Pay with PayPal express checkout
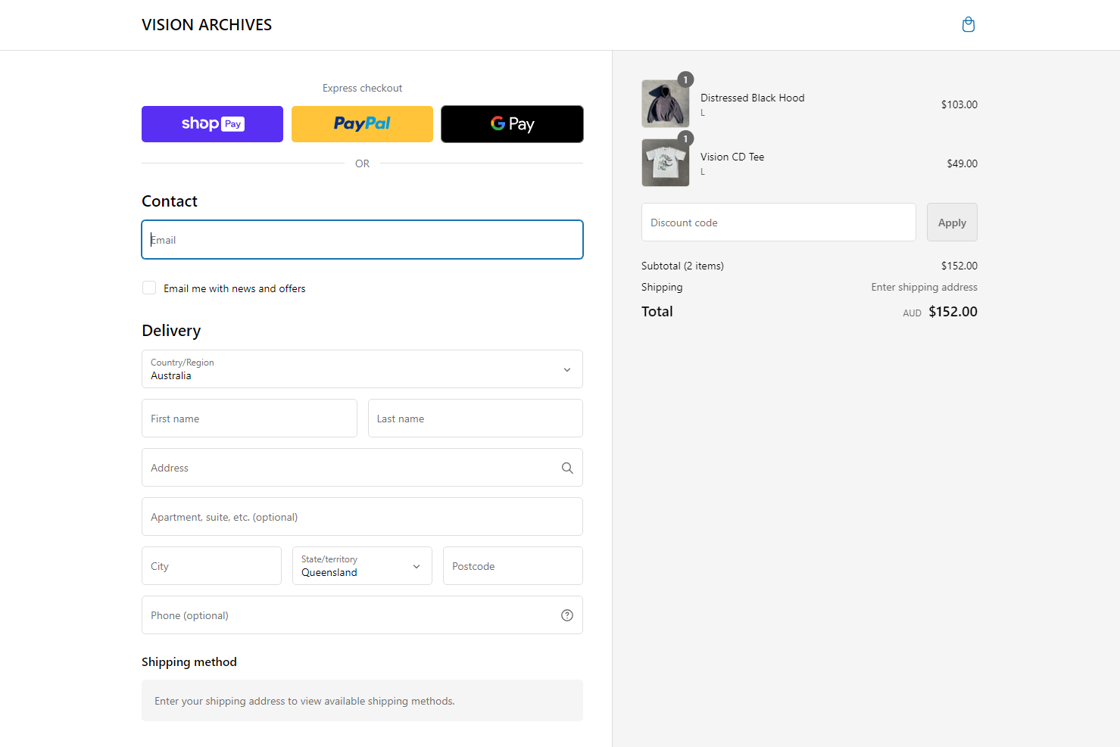This screenshot has width=1120, height=747. click(x=362, y=124)
